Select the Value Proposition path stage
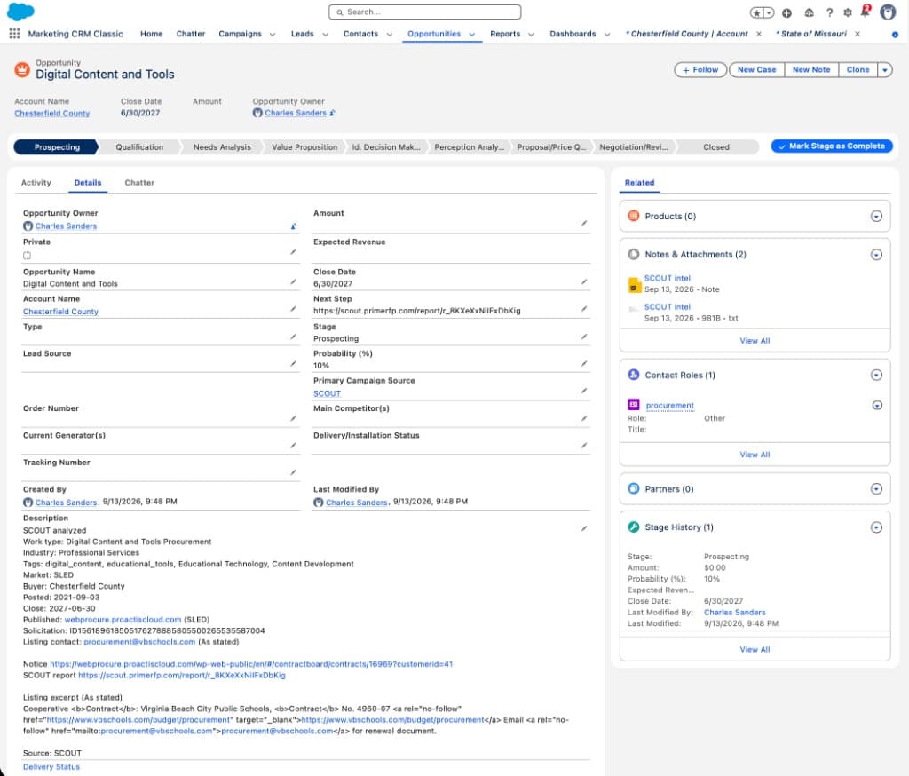The width and height of the screenshot is (909, 776). point(304,147)
